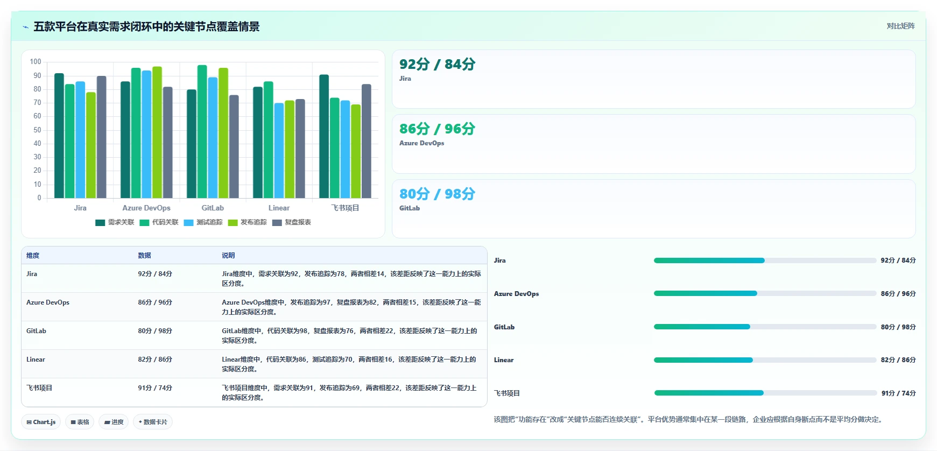Click the 飞书项目 progress bar

pyautogui.click(x=765, y=393)
